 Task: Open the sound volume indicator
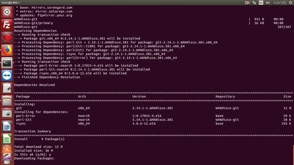(268, 3)
